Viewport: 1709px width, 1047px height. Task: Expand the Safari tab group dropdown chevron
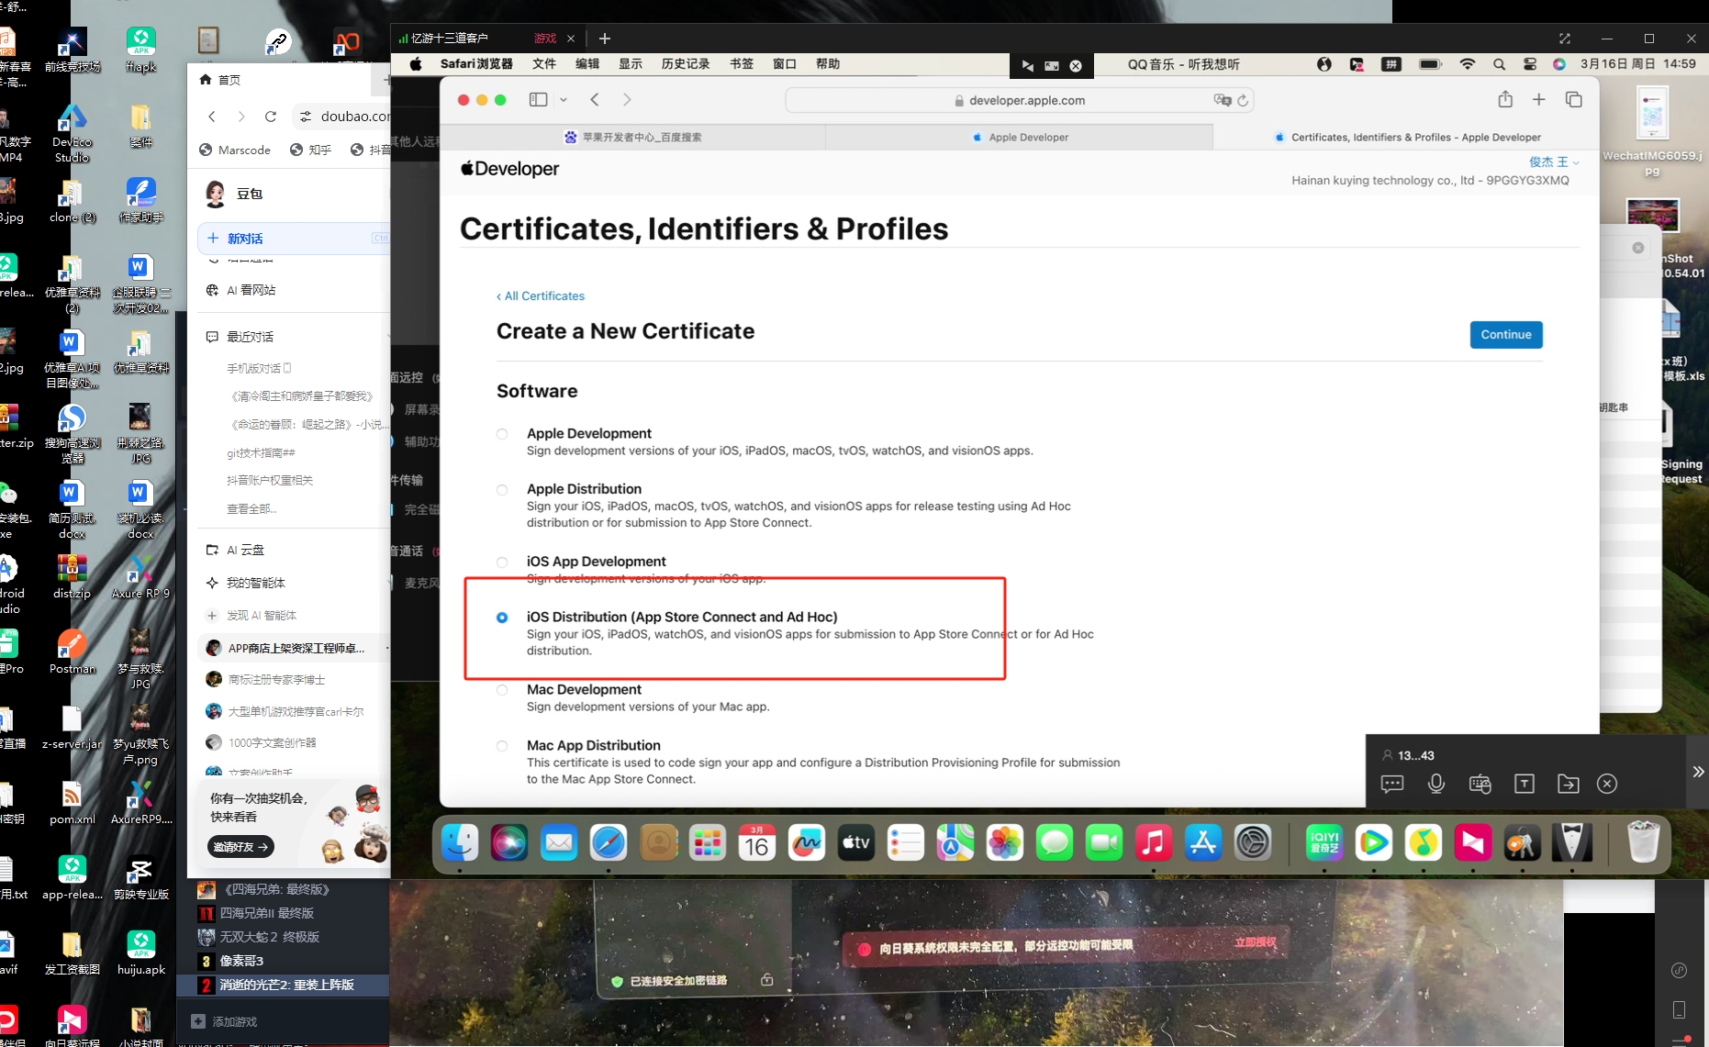(564, 100)
